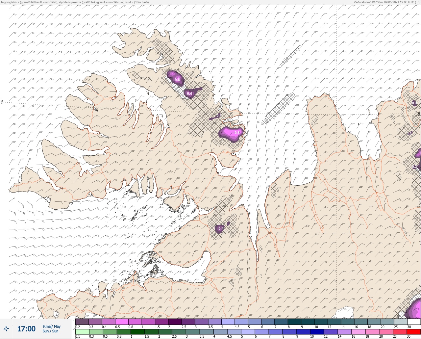This screenshot has width=421, height=339.
Task: Click the pink 18 swatch in rain legend
Action: [372, 332]
